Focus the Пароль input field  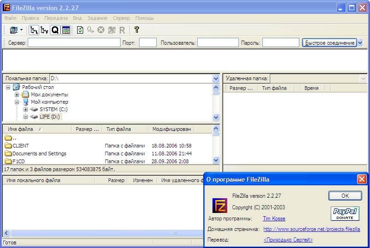pos(281,42)
